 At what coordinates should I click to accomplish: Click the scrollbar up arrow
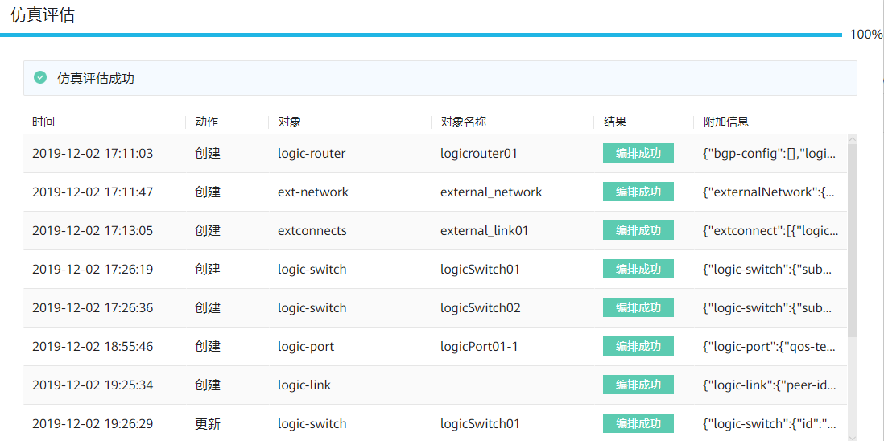click(x=853, y=139)
